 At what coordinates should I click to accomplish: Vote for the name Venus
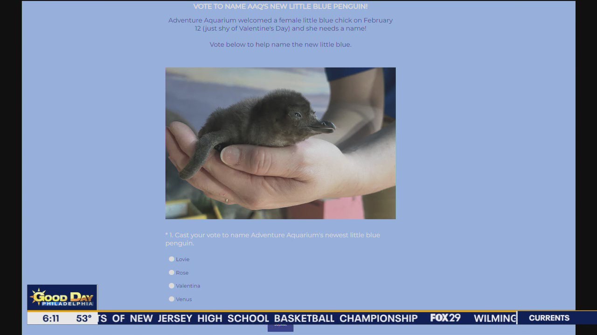(x=172, y=299)
